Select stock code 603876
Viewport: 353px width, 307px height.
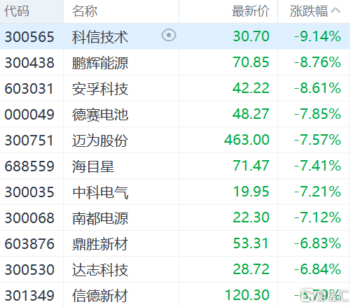point(29,244)
